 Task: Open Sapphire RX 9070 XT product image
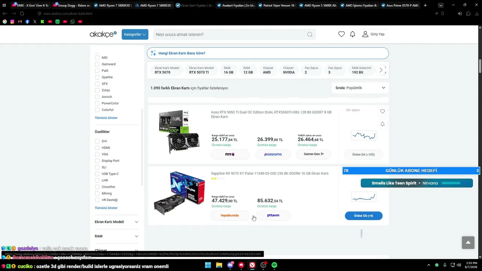(179, 193)
